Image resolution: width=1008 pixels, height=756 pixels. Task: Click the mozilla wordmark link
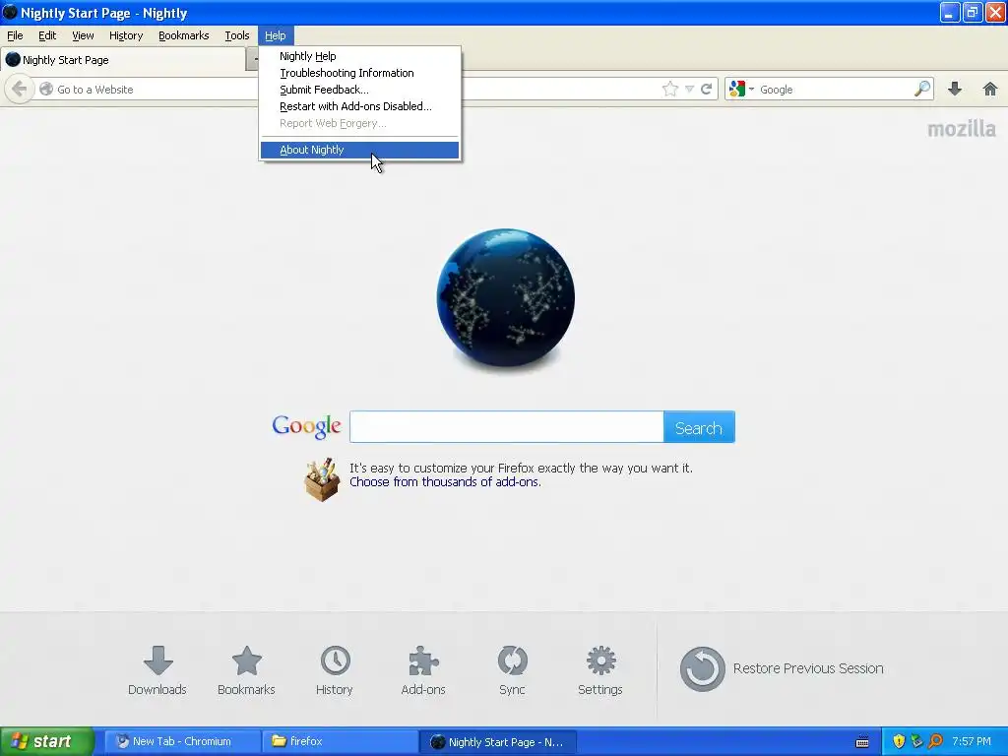961,129
